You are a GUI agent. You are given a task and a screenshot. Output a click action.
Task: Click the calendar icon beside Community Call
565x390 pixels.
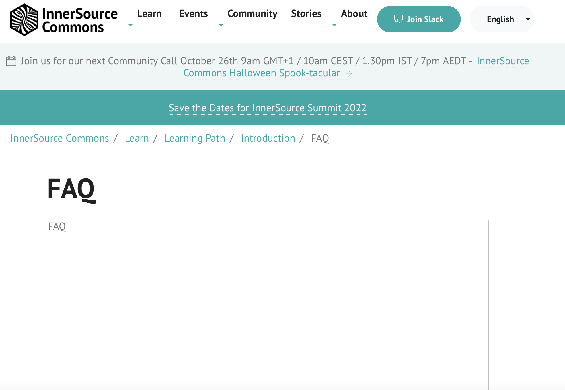[x=11, y=61]
